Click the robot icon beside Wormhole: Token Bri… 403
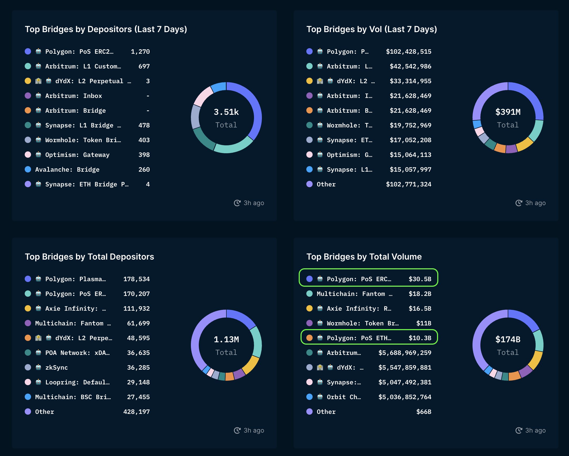This screenshot has width=569, height=456. click(x=38, y=140)
